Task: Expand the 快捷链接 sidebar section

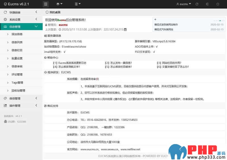Action: (36, 12)
